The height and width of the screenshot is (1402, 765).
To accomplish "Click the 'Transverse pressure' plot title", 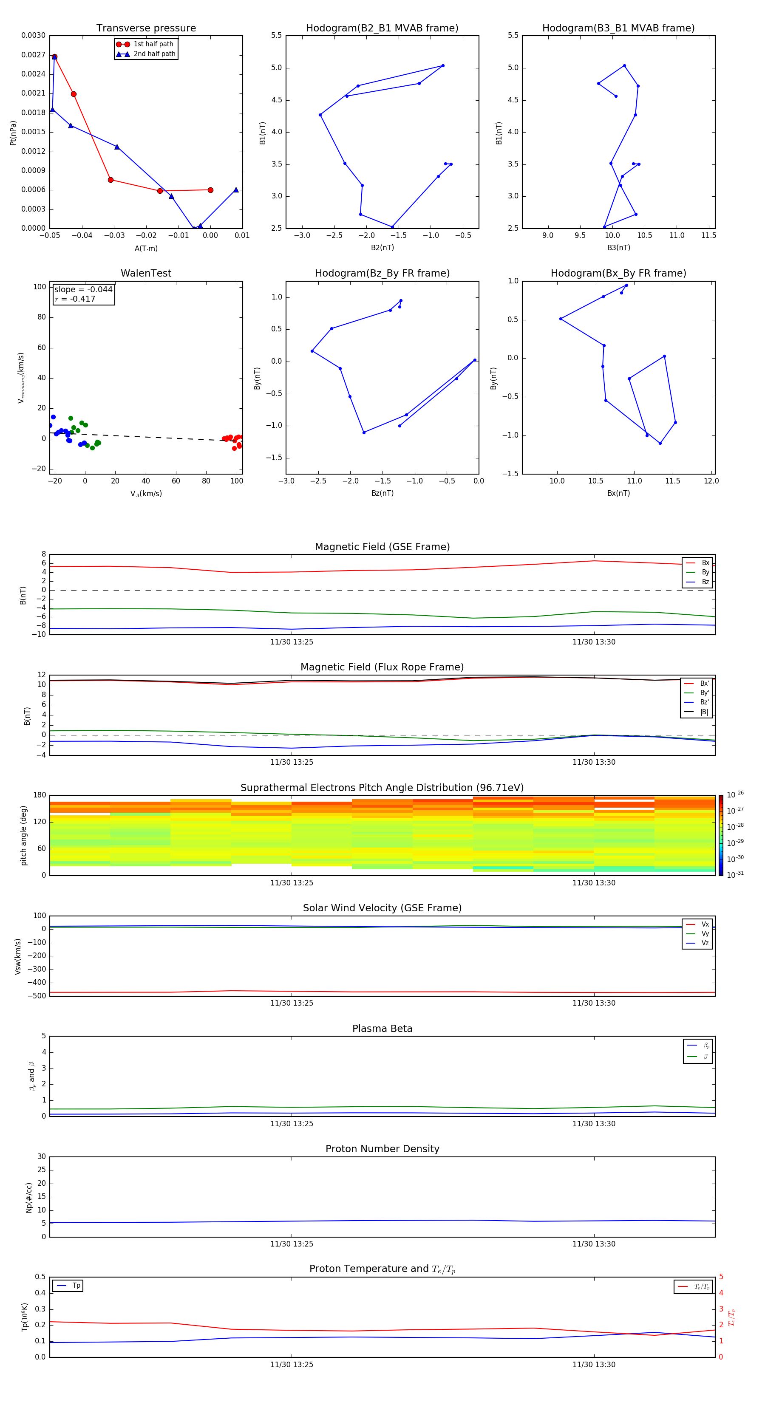I will point(146,28).
